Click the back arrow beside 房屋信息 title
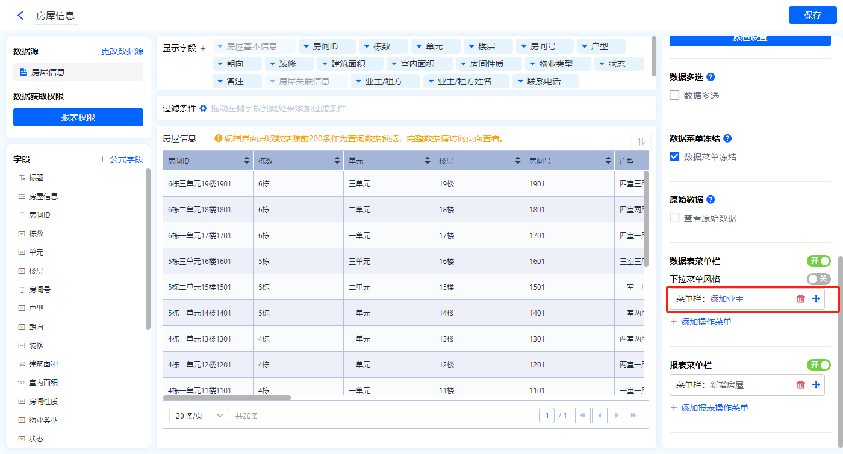 point(21,16)
